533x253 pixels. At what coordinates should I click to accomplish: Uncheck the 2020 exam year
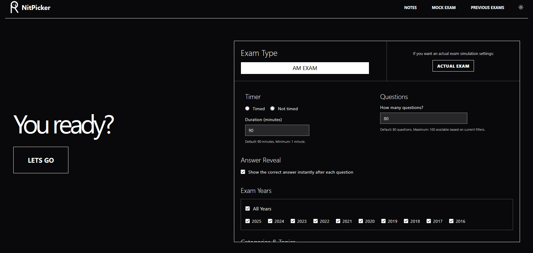[361, 221]
